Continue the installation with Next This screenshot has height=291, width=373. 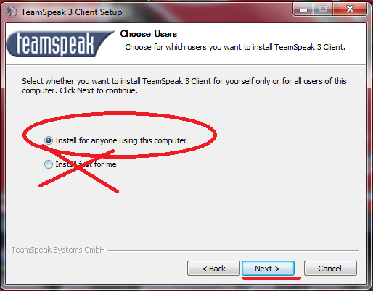[268, 268]
